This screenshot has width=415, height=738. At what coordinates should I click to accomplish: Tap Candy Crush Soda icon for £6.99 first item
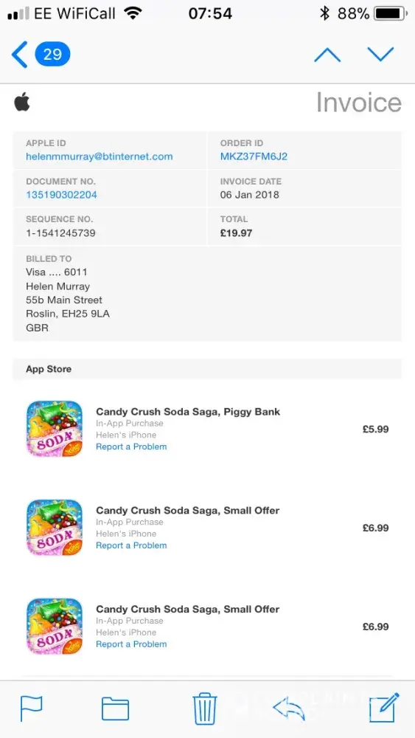55,528
